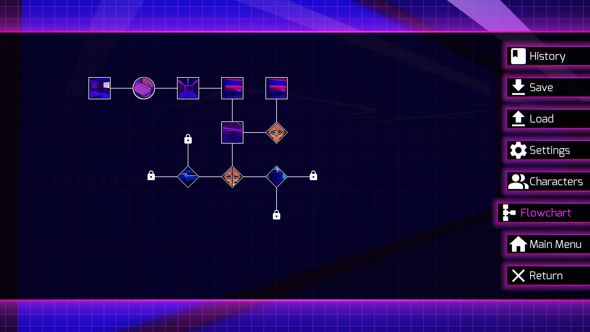Screen dimensions: 590x332
Task: Open the Settings menu item
Action: [549, 150]
